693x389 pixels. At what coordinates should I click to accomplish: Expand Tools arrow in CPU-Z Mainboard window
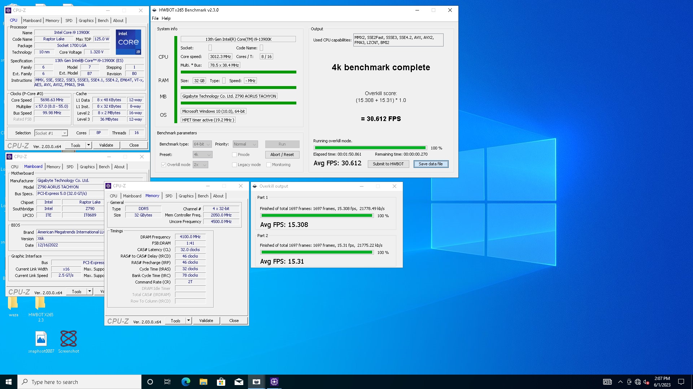coord(90,291)
